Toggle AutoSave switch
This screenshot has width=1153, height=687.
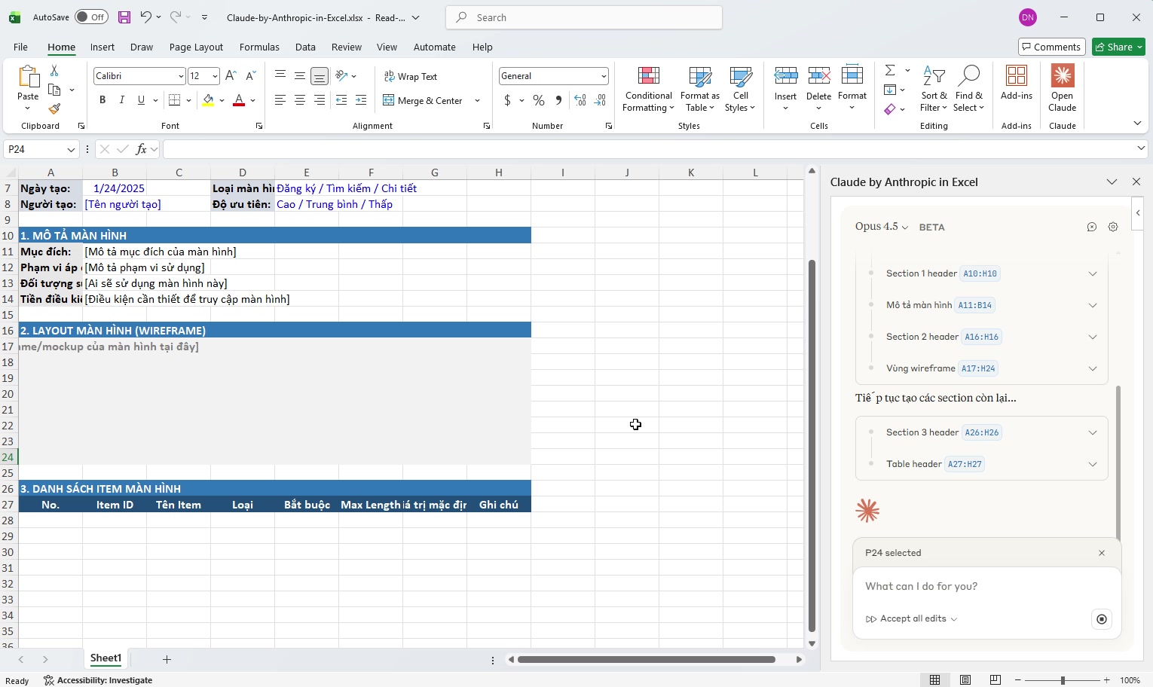click(91, 17)
